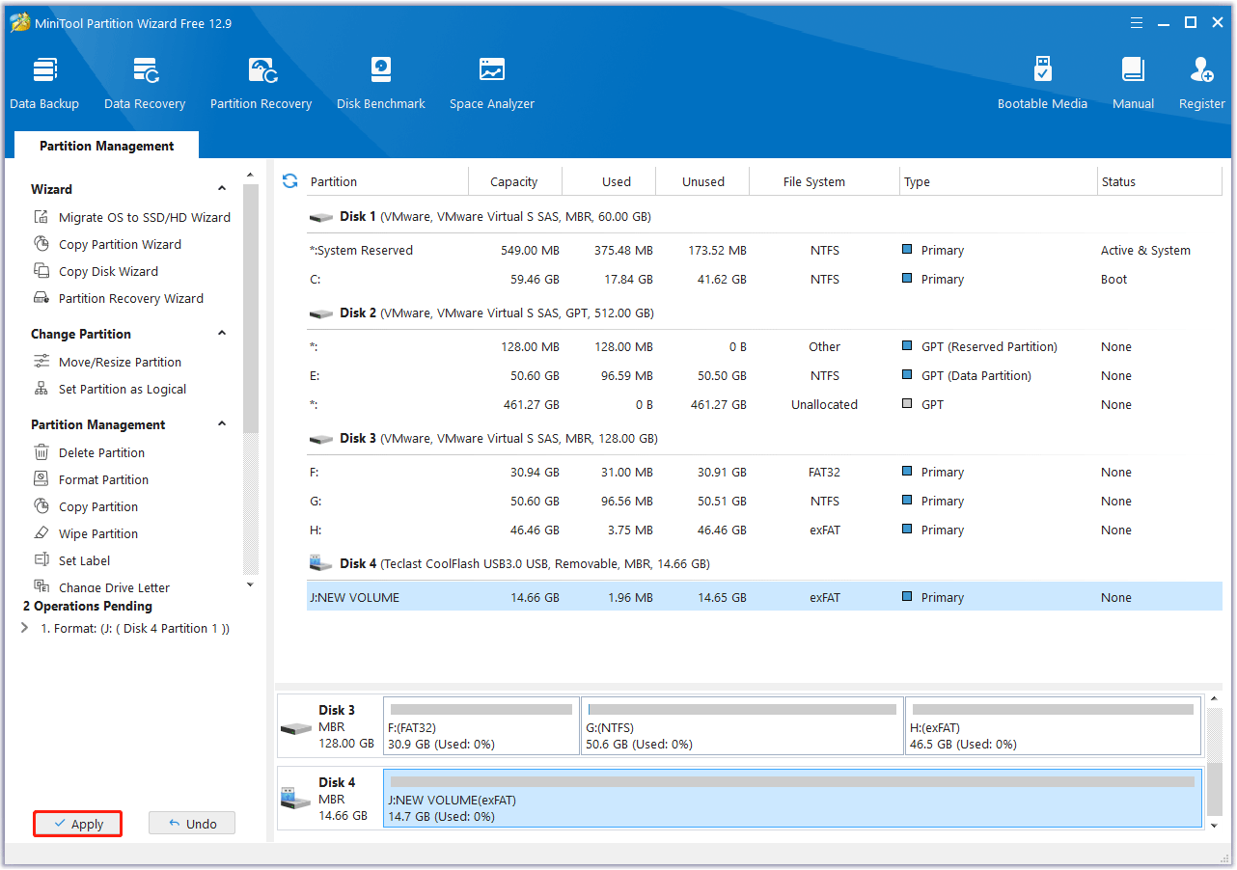Select the Disk 4 Teclast header row

[x=764, y=564]
